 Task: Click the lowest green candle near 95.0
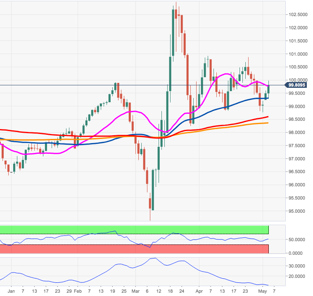click(153, 190)
